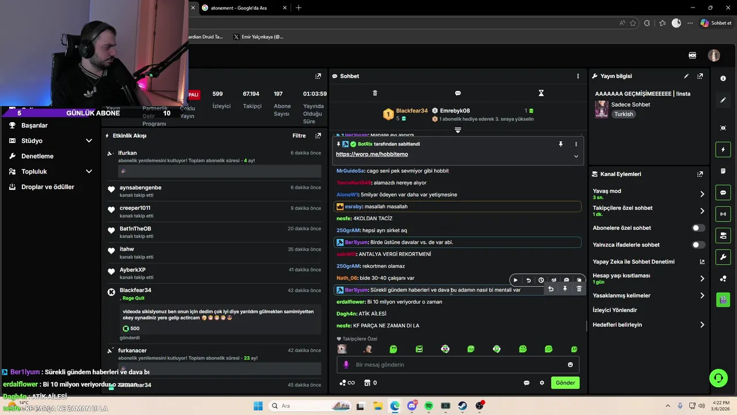
Task: Open Droplar ve ödüller in left sidebar
Action: (48, 187)
